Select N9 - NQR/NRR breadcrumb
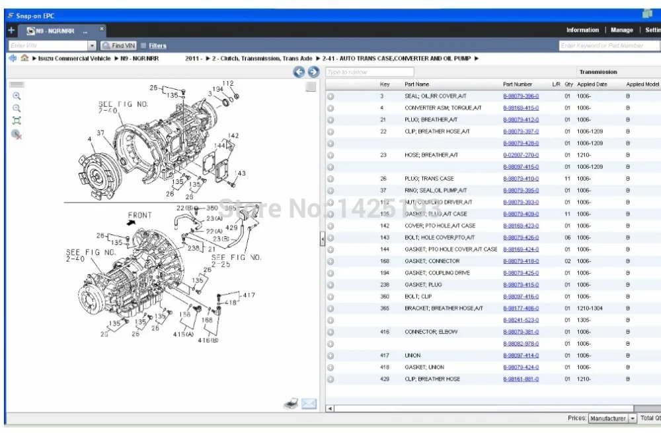661x436 pixels. tap(139, 59)
